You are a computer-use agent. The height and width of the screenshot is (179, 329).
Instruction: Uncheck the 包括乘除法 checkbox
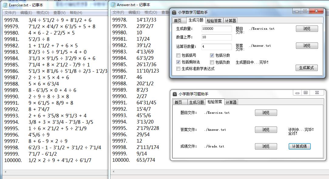tap(178, 62)
